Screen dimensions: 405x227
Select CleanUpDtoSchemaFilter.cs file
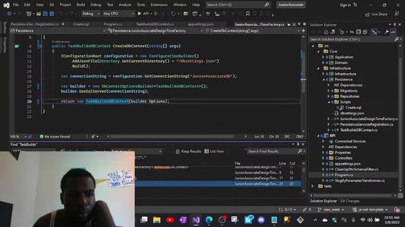pos(356,170)
